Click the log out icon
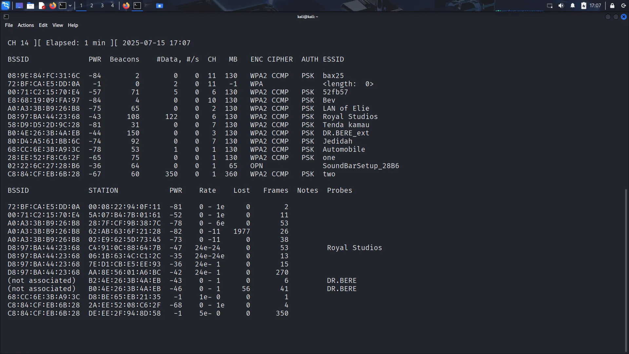629x354 pixels. [623, 6]
